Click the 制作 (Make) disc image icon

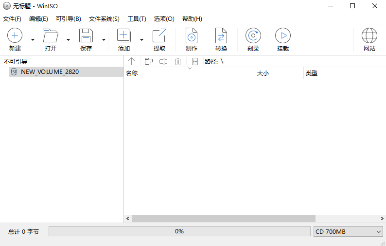click(x=191, y=35)
